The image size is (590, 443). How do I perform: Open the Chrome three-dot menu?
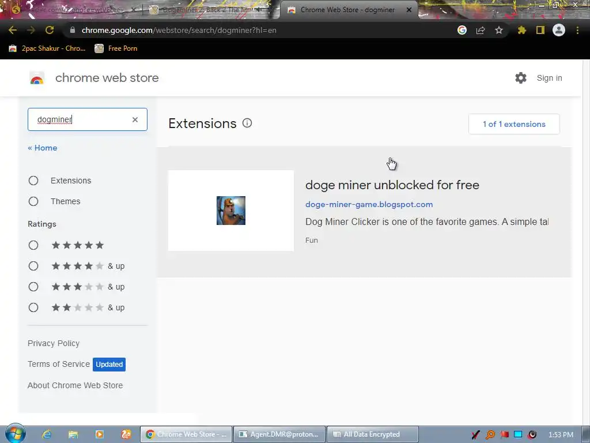[x=577, y=30]
